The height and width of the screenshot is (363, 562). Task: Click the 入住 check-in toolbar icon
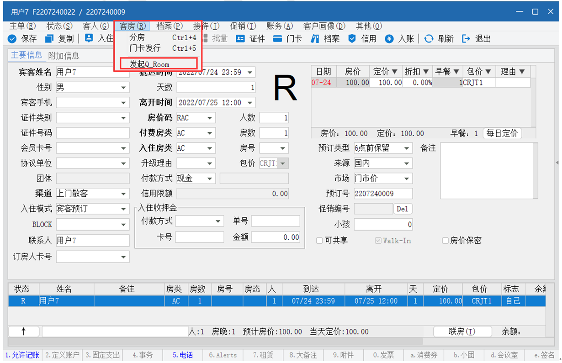(x=89, y=38)
